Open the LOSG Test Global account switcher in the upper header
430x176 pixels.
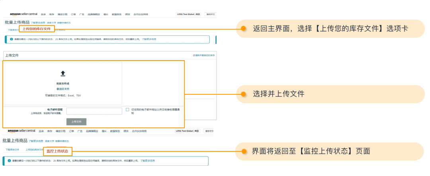[188, 14]
